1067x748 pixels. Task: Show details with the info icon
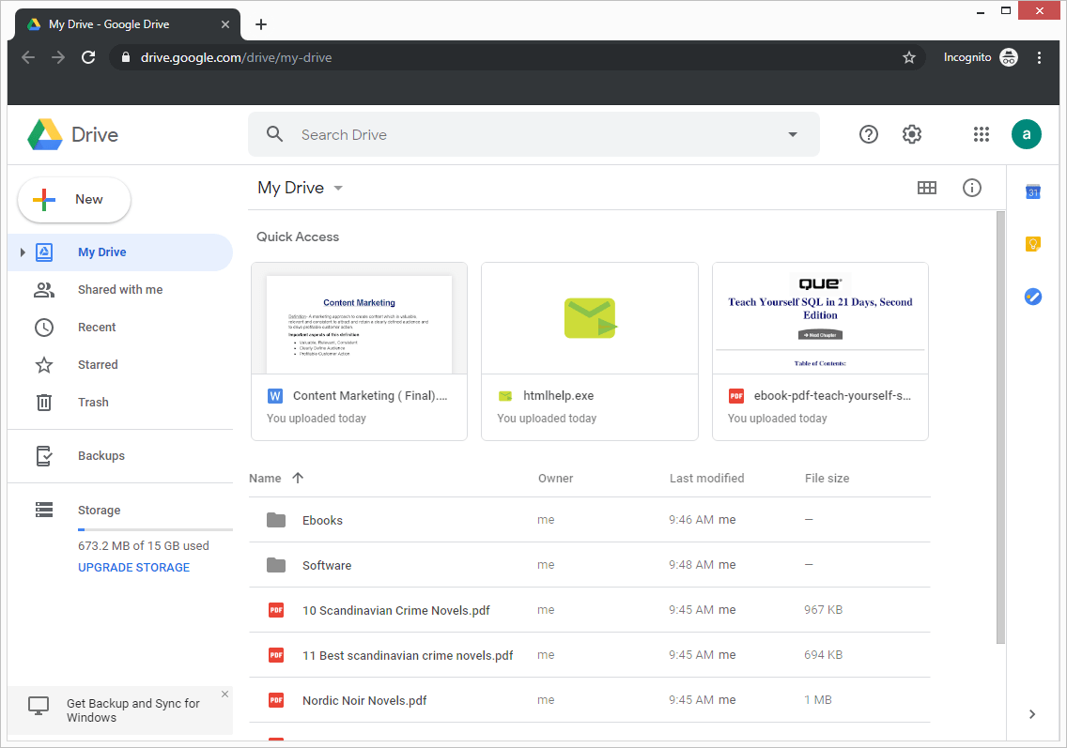(x=972, y=188)
